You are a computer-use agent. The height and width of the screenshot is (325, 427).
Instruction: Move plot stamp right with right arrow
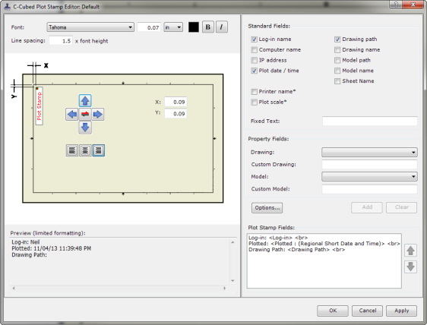[x=98, y=114]
